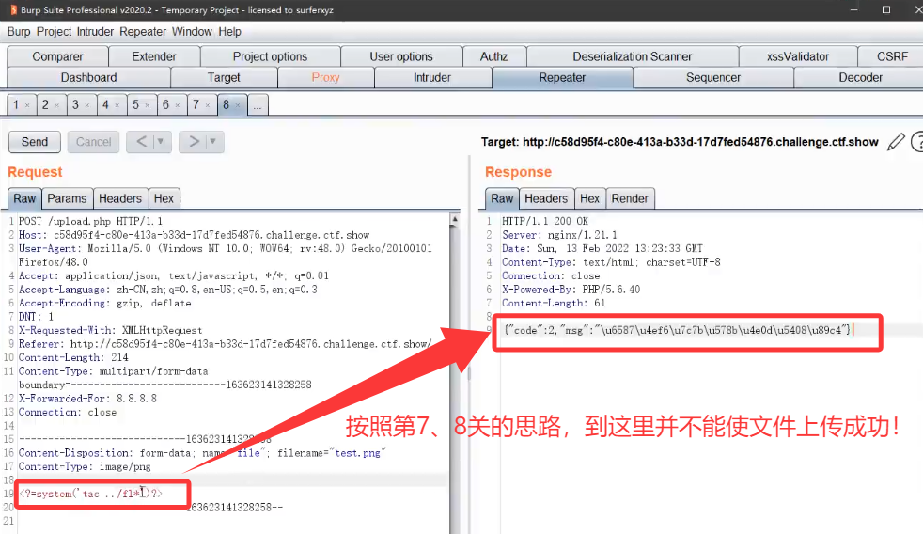This screenshot has width=923, height=534.
Task: Click the X-Powered-By: PHP/5.6.40 response header
Action: (x=571, y=290)
